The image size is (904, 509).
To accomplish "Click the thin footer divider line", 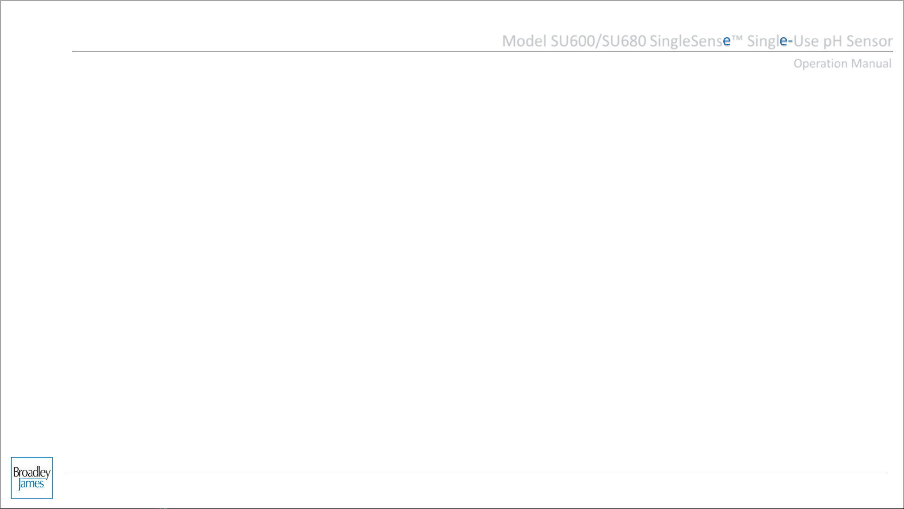I will click(x=477, y=473).
